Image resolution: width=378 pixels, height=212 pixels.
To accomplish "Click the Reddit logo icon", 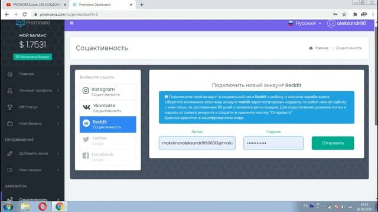I will 86,123.
